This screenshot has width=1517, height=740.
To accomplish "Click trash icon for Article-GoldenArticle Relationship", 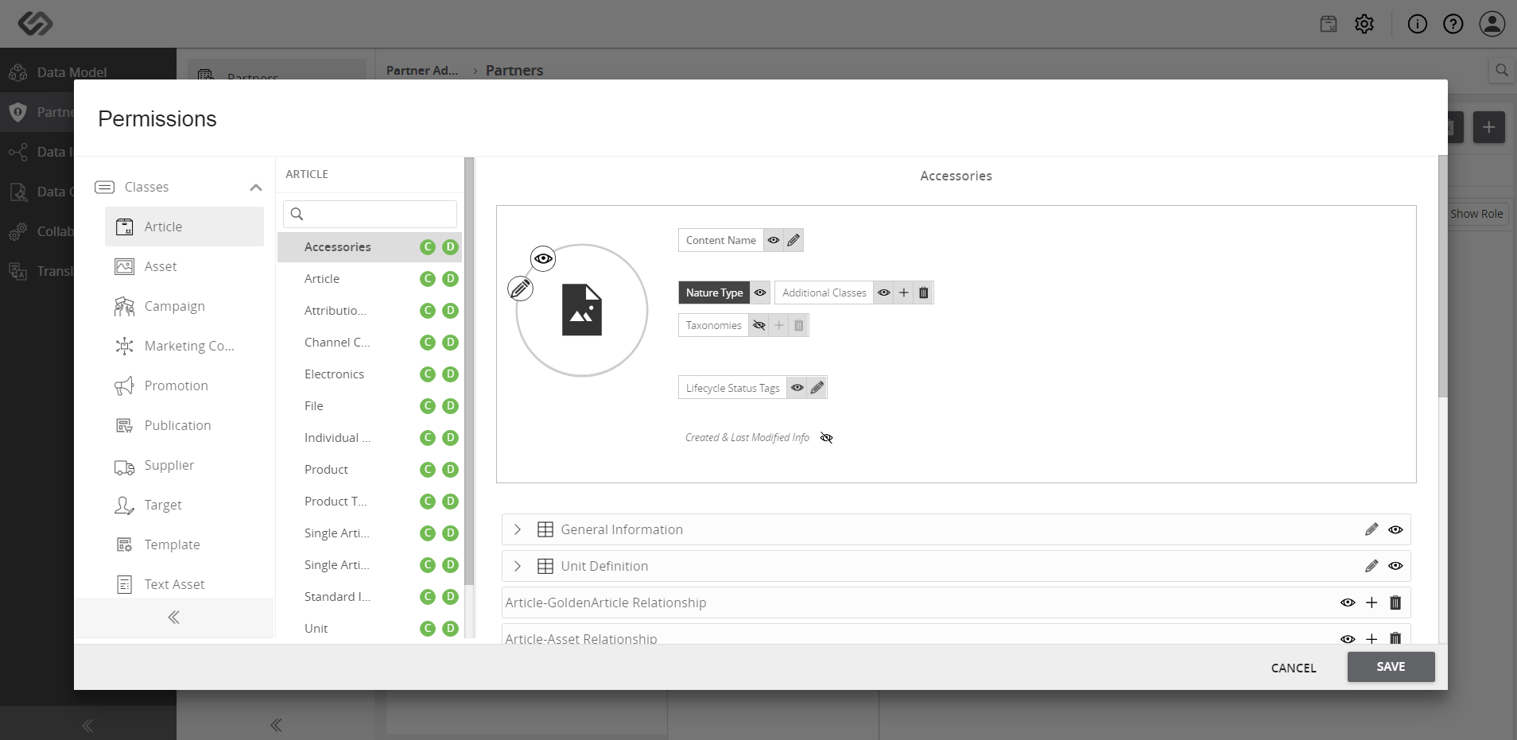I will point(1395,602).
